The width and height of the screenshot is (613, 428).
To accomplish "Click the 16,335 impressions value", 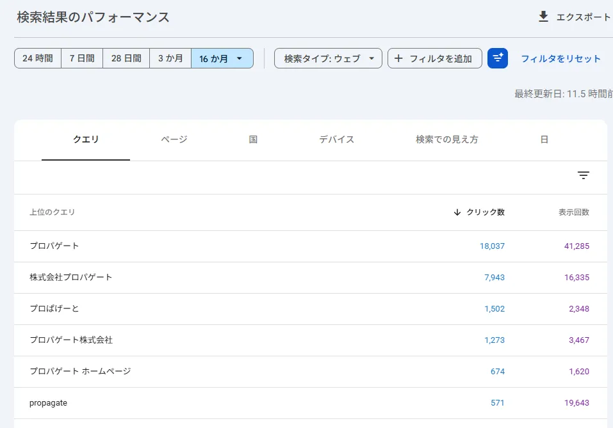I will 576,277.
